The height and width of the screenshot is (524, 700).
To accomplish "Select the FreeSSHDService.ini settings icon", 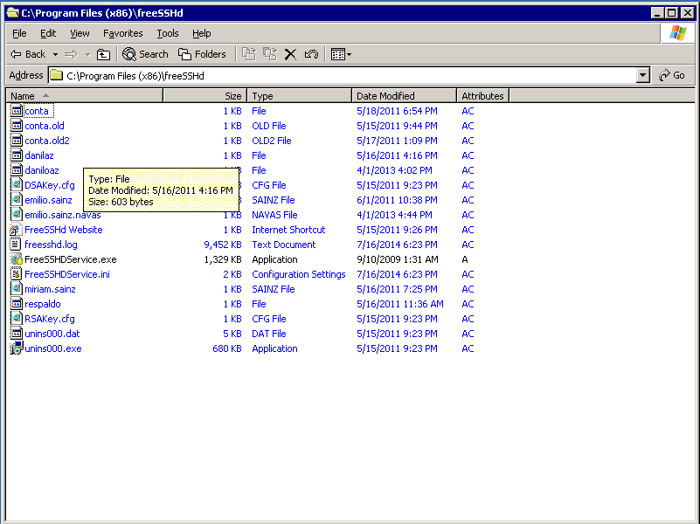I will tap(16, 274).
